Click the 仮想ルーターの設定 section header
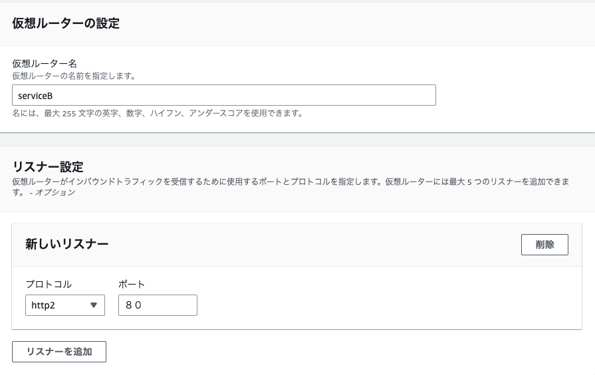The height and width of the screenshot is (375, 595). [66, 23]
